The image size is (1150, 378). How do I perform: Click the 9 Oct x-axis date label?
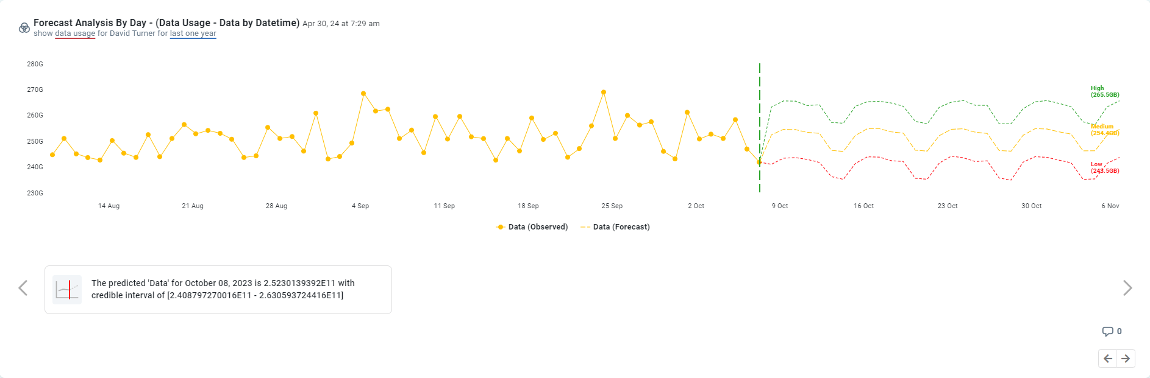point(780,206)
